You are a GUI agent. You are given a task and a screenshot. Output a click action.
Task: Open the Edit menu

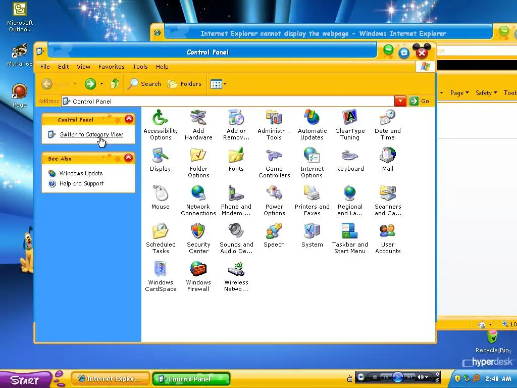63,67
